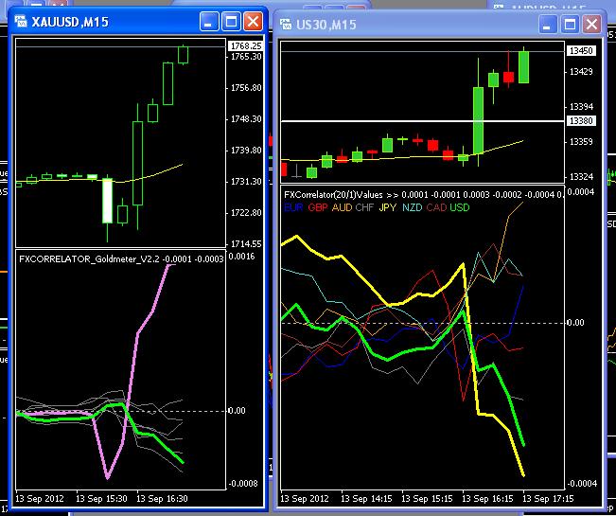
Task: Click the 0.0016 Goldmeter scale value
Action: 241,257
